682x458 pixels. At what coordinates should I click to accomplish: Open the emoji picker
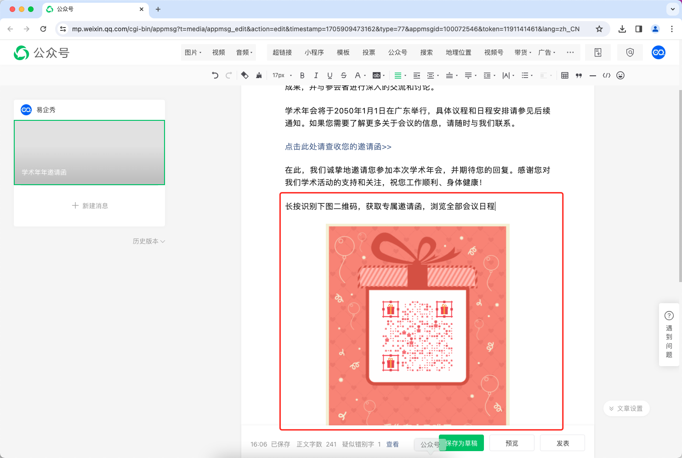point(620,75)
